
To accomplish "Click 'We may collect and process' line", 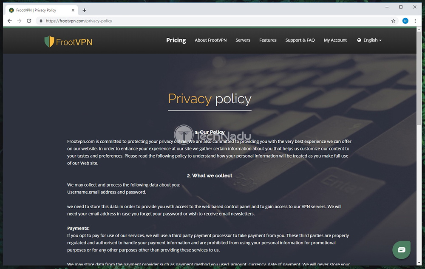I will pos(124,185).
